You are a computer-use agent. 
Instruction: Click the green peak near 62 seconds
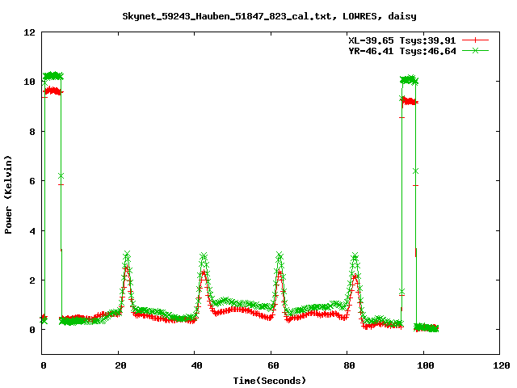tap(280, 255)
